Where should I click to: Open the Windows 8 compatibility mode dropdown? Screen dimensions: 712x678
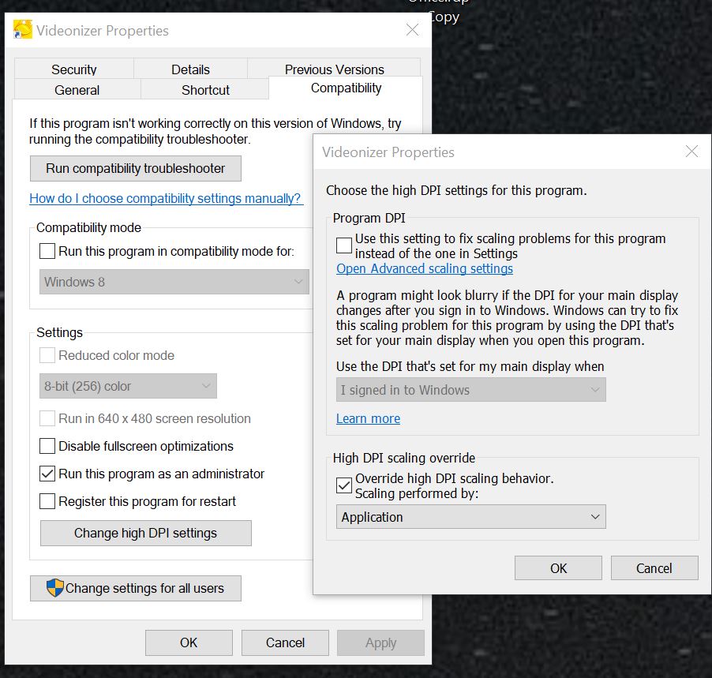point(174,282)
